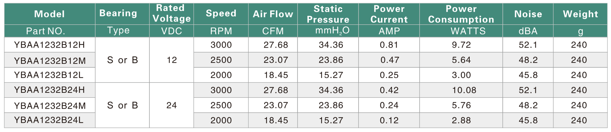Click the Power Current header
The height and width of the screenshot is (132, 611).
point(389,14)
